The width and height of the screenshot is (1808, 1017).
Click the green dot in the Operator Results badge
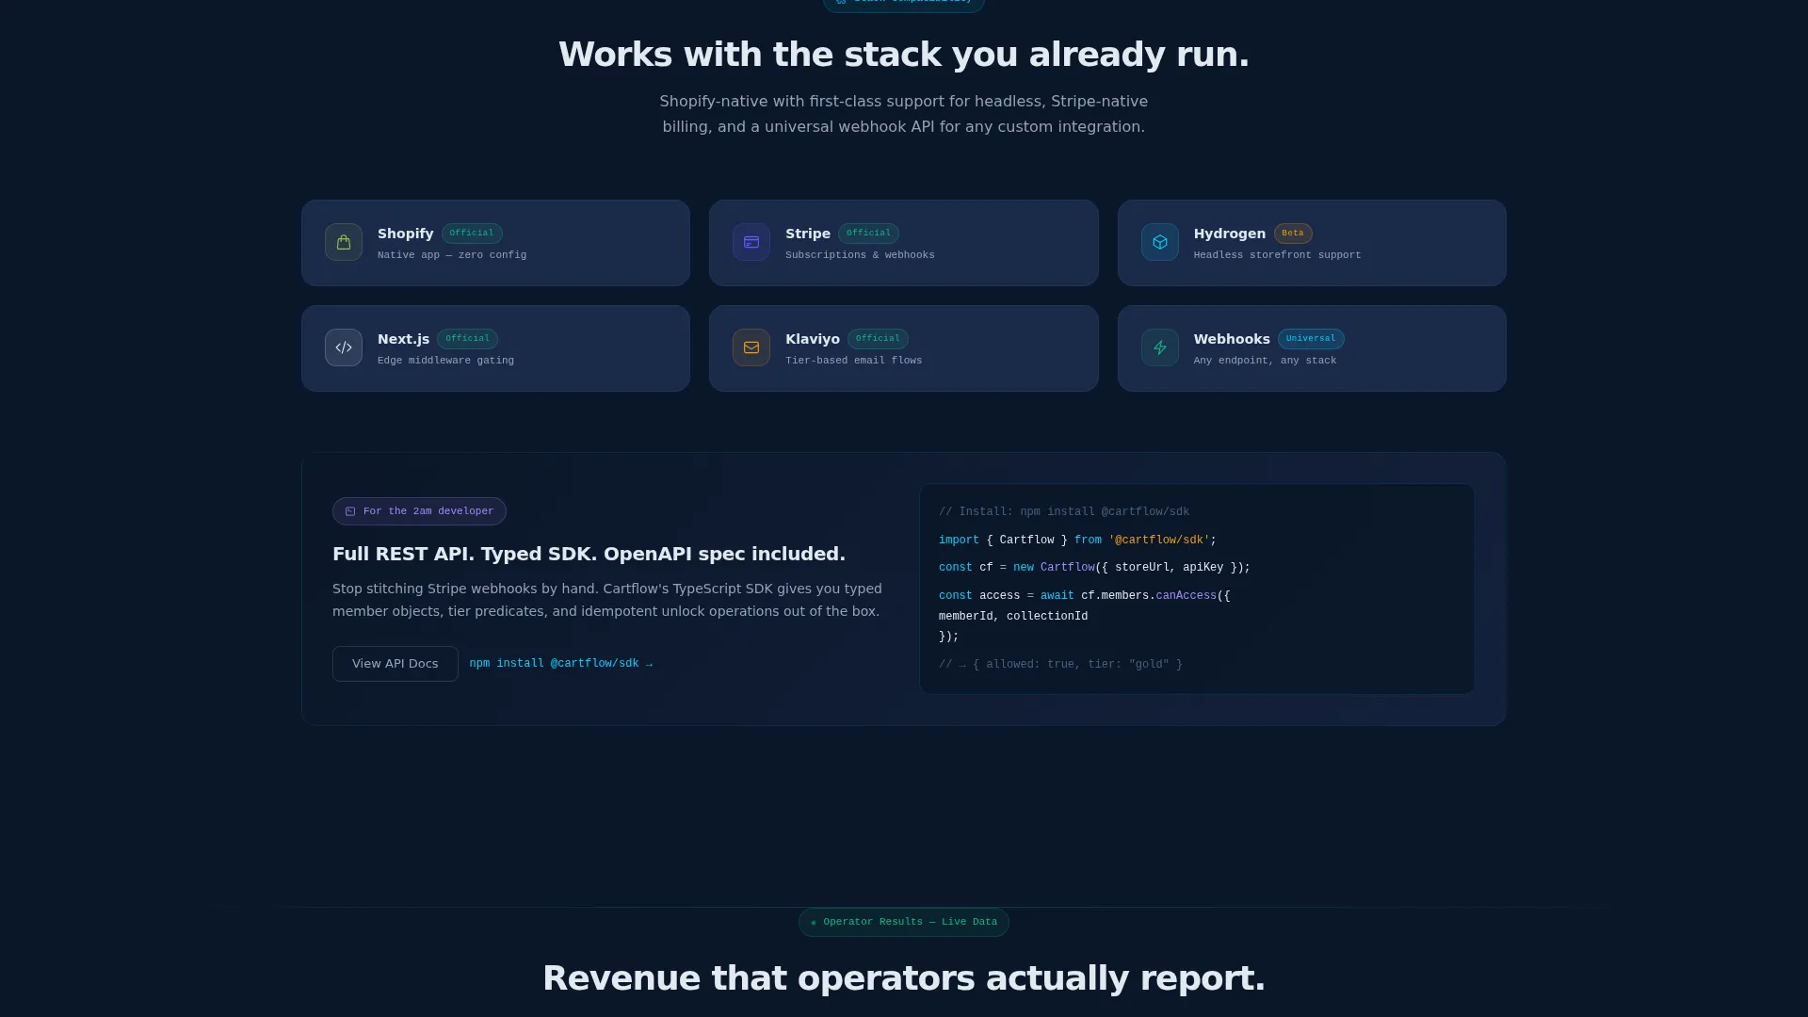coord(814,923)
